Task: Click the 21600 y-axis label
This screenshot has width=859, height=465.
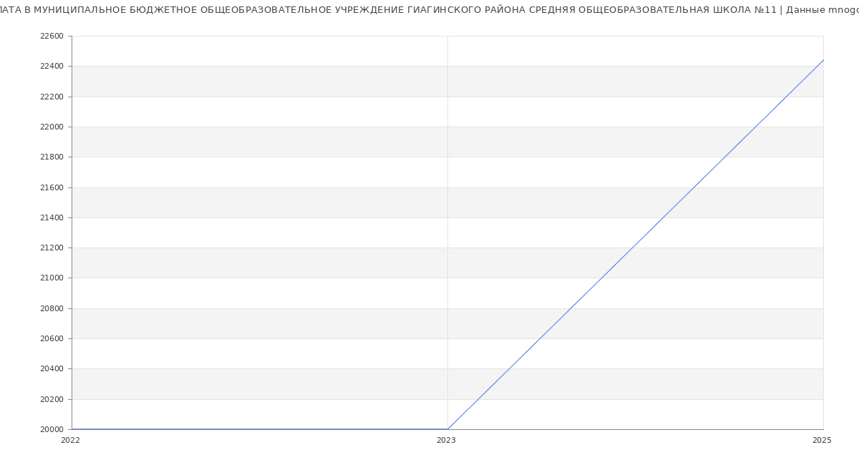Action: tap(52, 187)
